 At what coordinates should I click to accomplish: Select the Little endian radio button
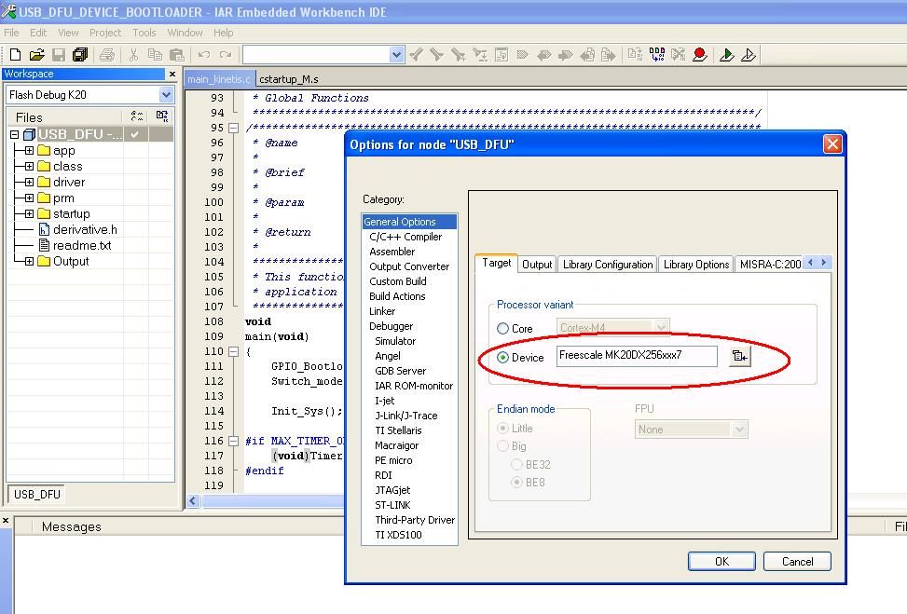502,429
